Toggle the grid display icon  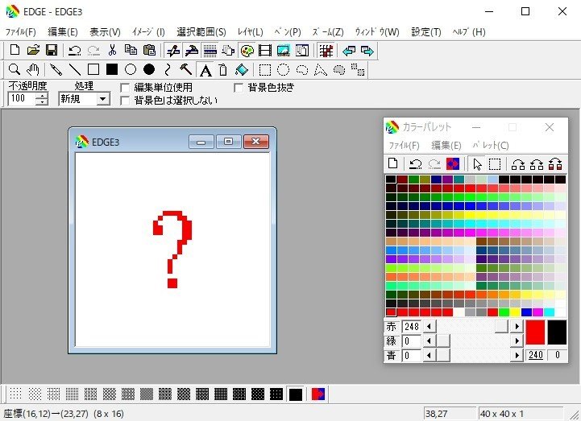pyautogui.click(x=326, y=51)
